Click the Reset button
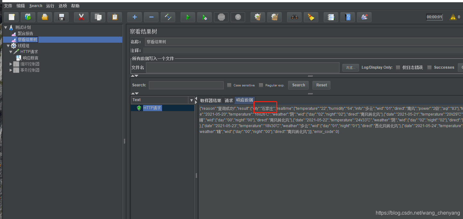The image size is (463, 219). (x=322, y=85)
